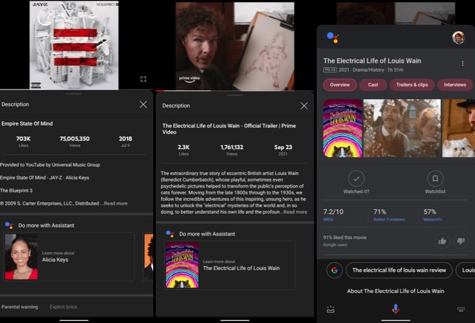475x323 pixels.
Task: Open the Louis Wain movie poster thumbnail in carousel
Action: 342,128
